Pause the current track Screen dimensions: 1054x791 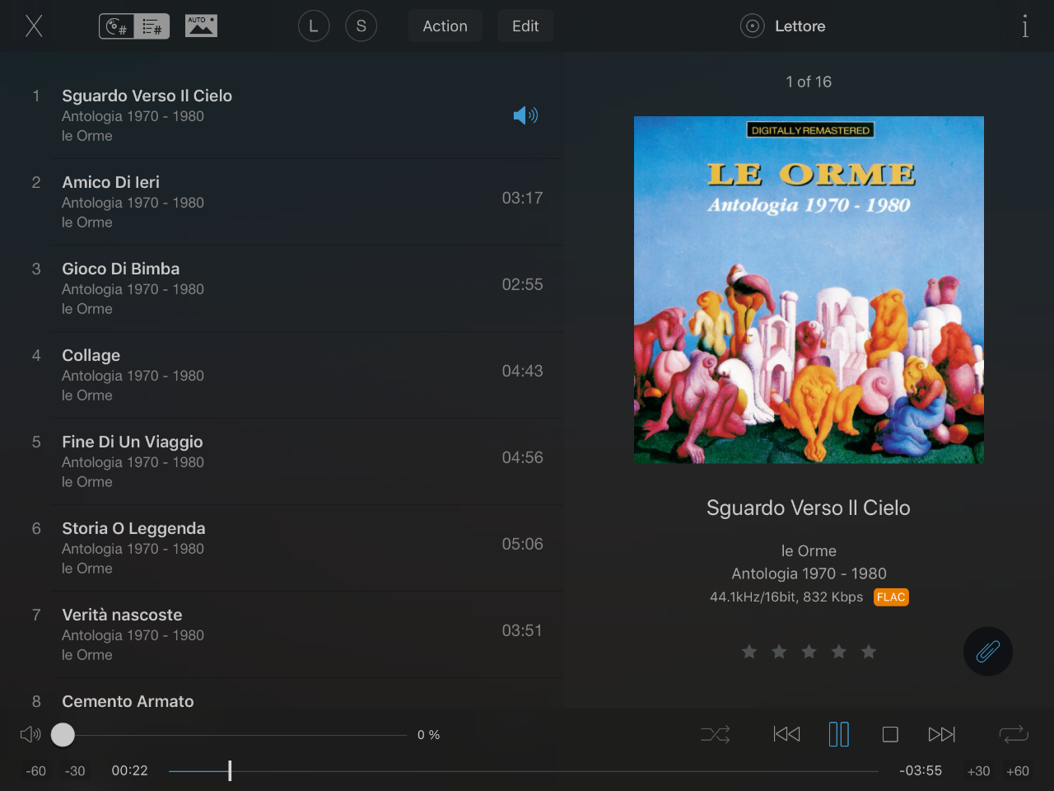tap(838, 734)
